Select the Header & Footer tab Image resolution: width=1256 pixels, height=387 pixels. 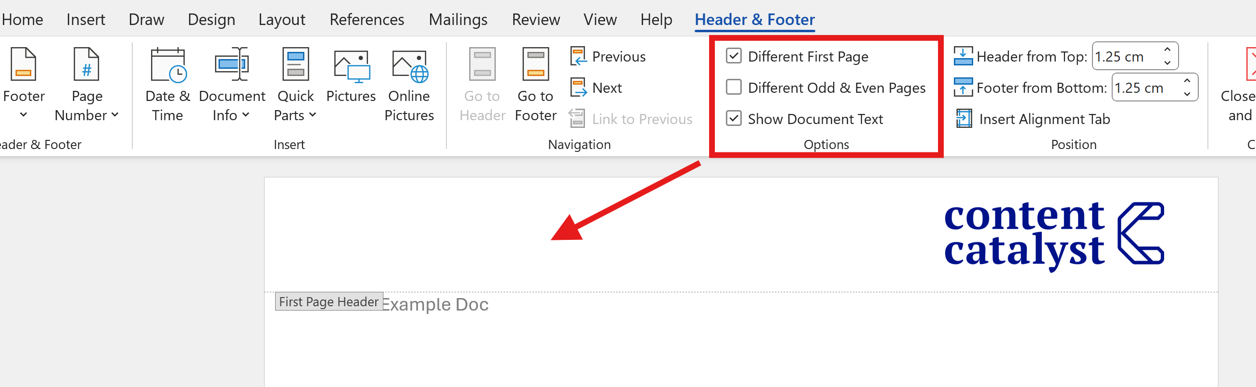[754, 20]
